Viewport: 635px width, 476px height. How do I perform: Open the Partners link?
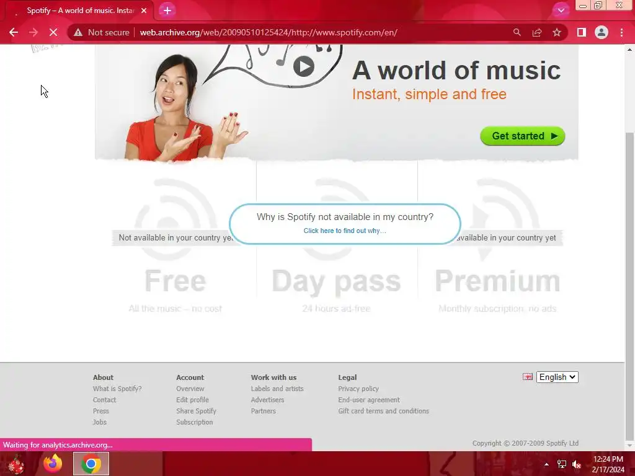coord(263,411)
